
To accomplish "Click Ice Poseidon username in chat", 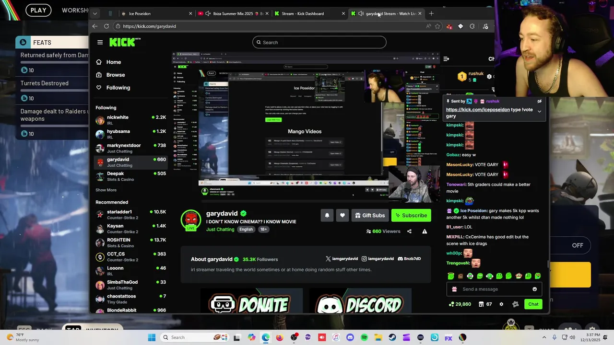I will tap(473, 211).
